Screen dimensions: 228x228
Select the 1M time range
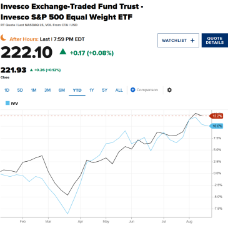click(34, 90)
